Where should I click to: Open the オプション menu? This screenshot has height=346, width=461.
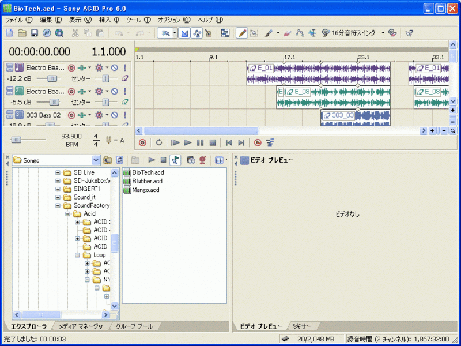pos(175,20)
